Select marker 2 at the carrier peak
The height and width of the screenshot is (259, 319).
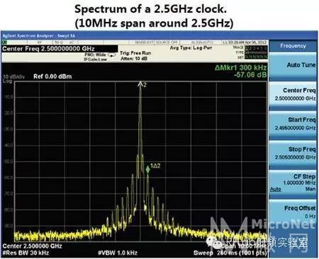[x=140, y=84]
